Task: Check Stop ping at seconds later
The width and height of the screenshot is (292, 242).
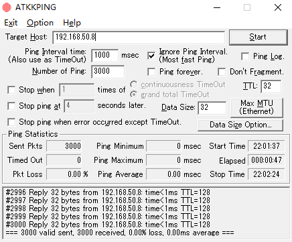Action: 11,106
